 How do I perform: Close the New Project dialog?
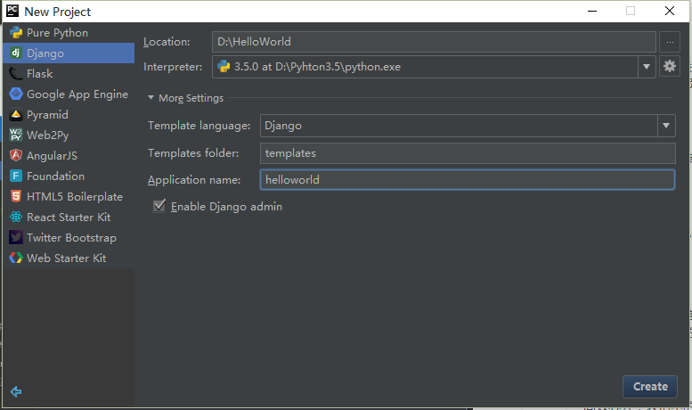point(670,11)
